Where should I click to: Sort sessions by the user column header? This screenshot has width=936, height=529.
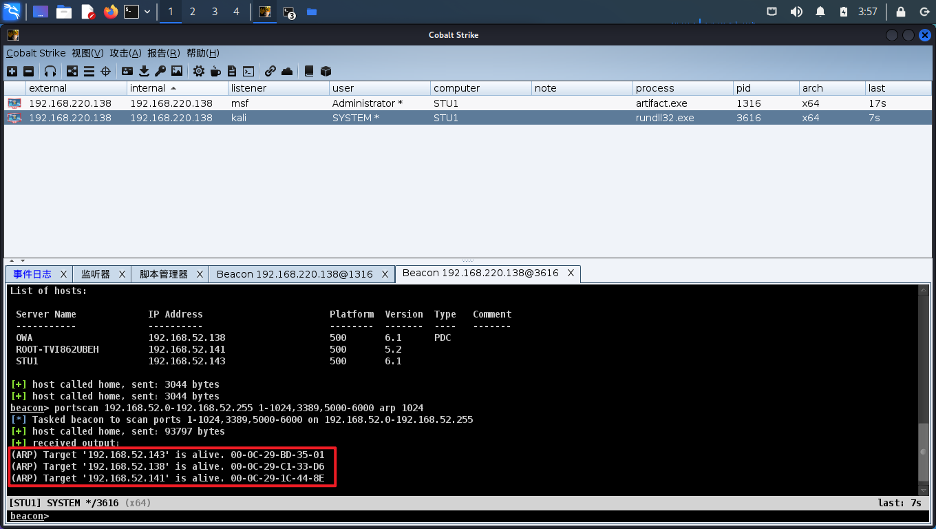coord(380,88)
